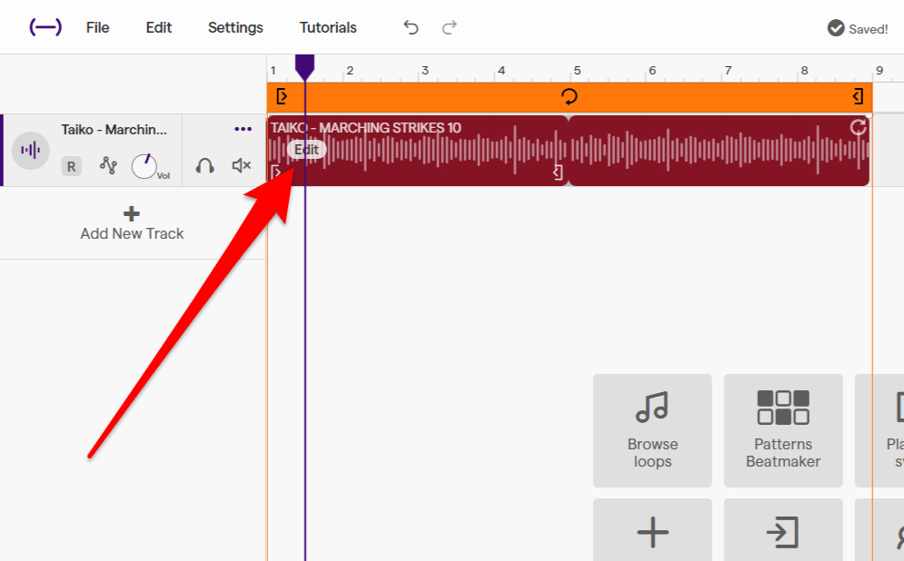Click the first region end trim handle
904x561 pixels.
[558, 172]
